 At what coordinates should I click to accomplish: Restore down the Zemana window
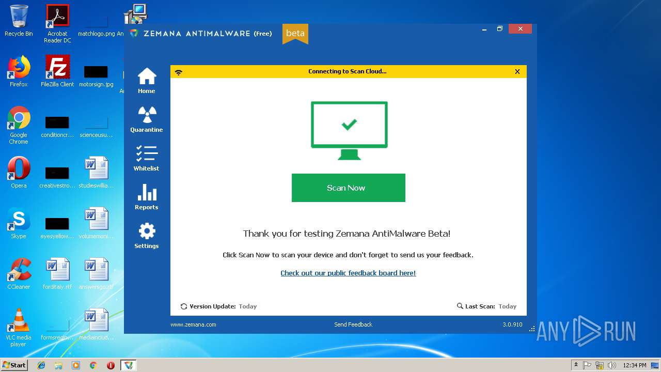500,29
